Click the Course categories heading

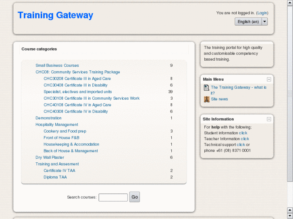39,49
